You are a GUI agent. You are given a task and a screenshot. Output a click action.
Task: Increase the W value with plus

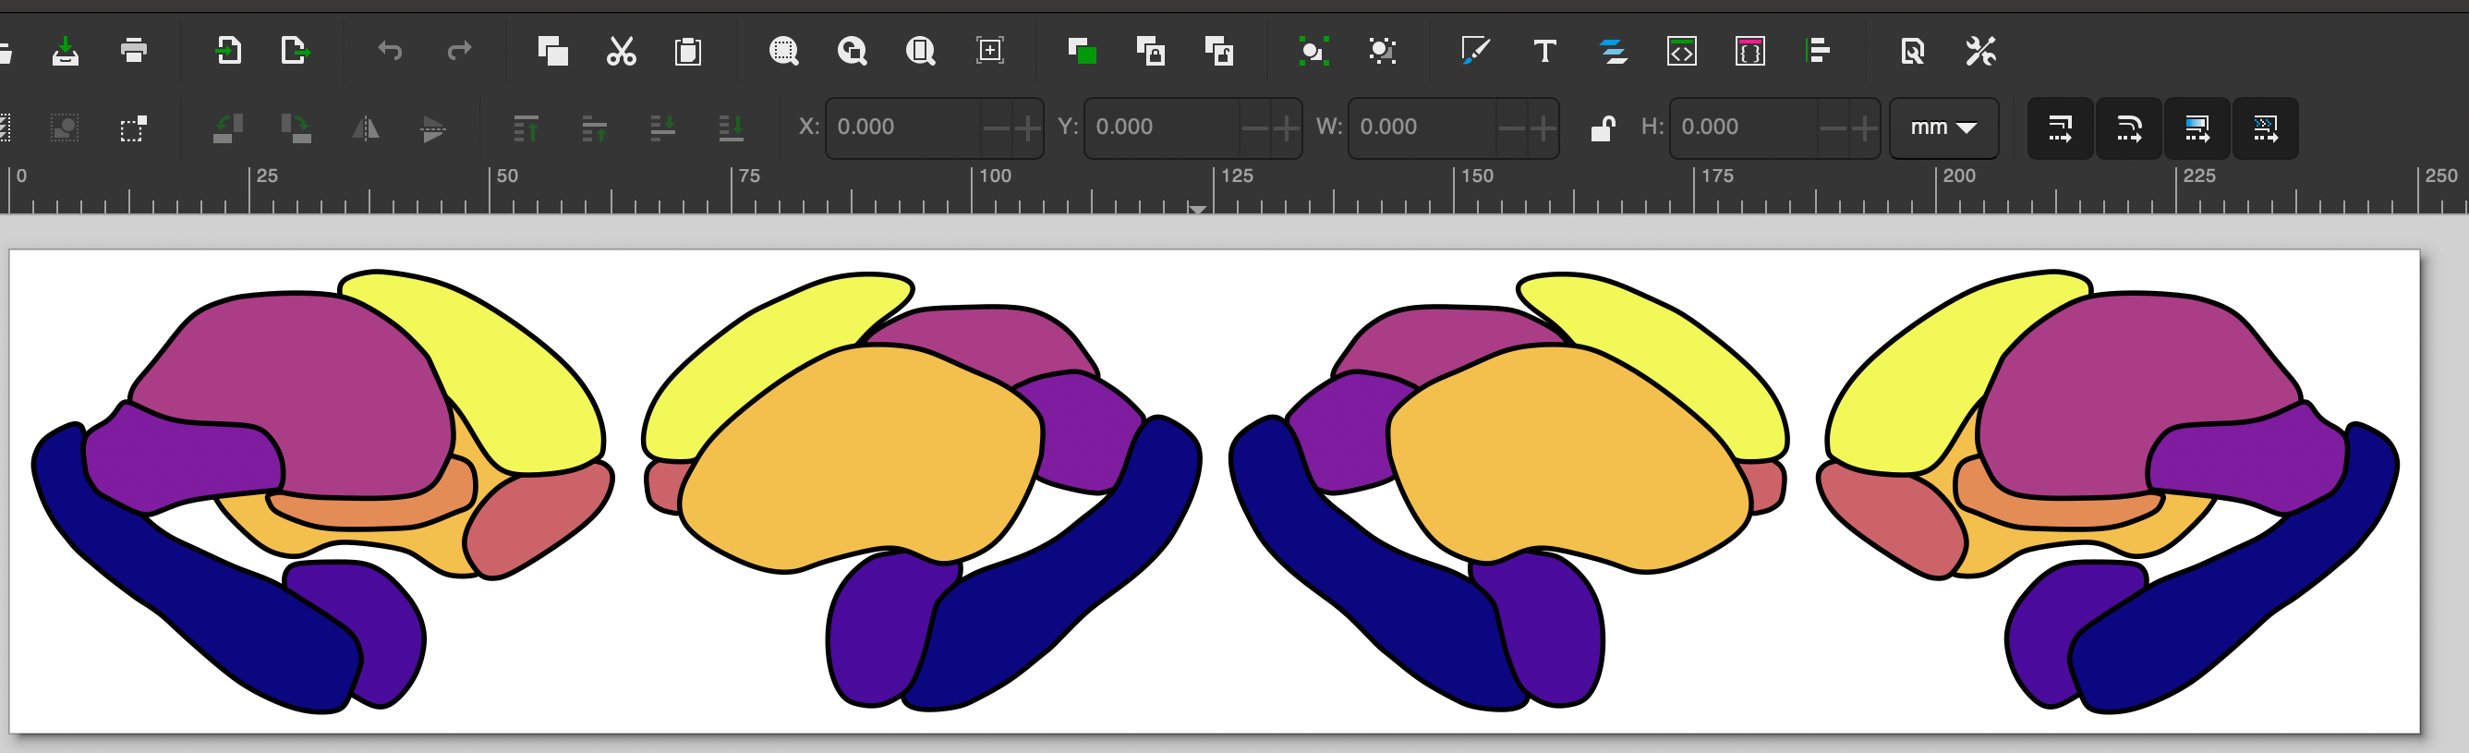1543,127
